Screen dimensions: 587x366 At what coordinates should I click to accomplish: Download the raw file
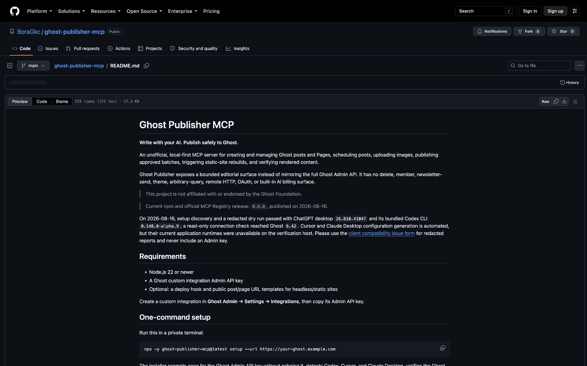click(564, 101)
